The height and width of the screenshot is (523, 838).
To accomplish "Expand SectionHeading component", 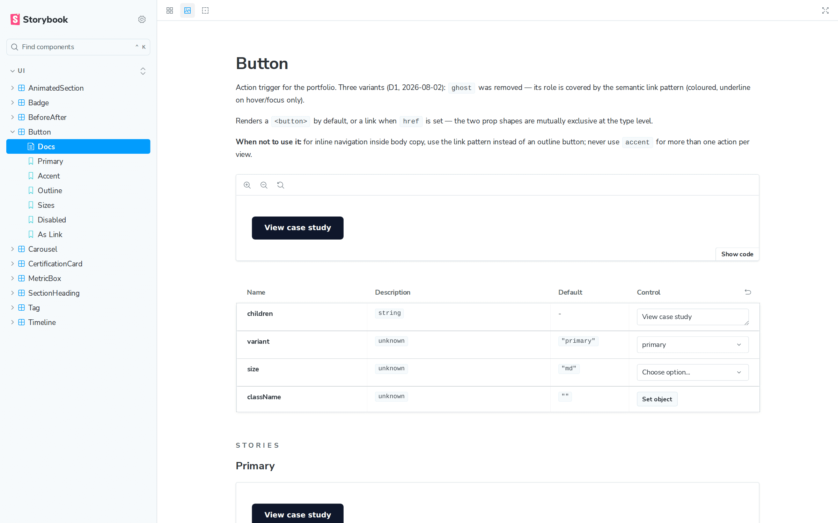I will [x=13, y=293].
